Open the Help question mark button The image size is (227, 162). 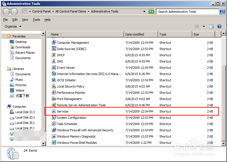click(219, 26)
